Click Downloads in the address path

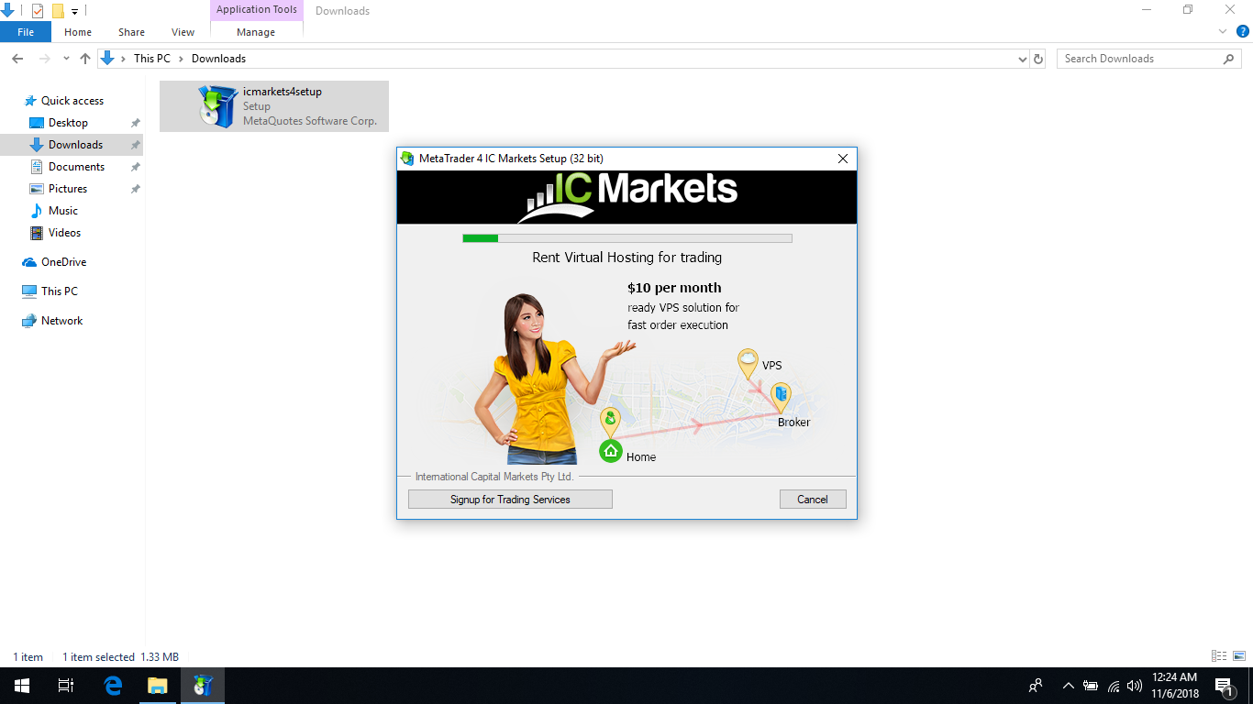pos(218,59)
